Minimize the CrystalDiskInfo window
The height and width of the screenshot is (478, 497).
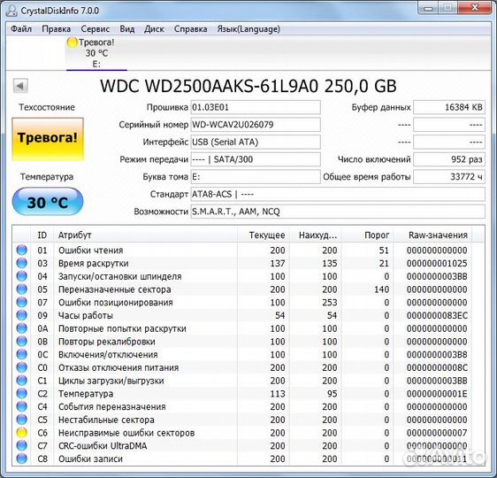(x=428, y=8)
